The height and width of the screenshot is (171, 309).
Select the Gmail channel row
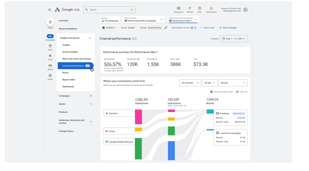coord(119,131)
